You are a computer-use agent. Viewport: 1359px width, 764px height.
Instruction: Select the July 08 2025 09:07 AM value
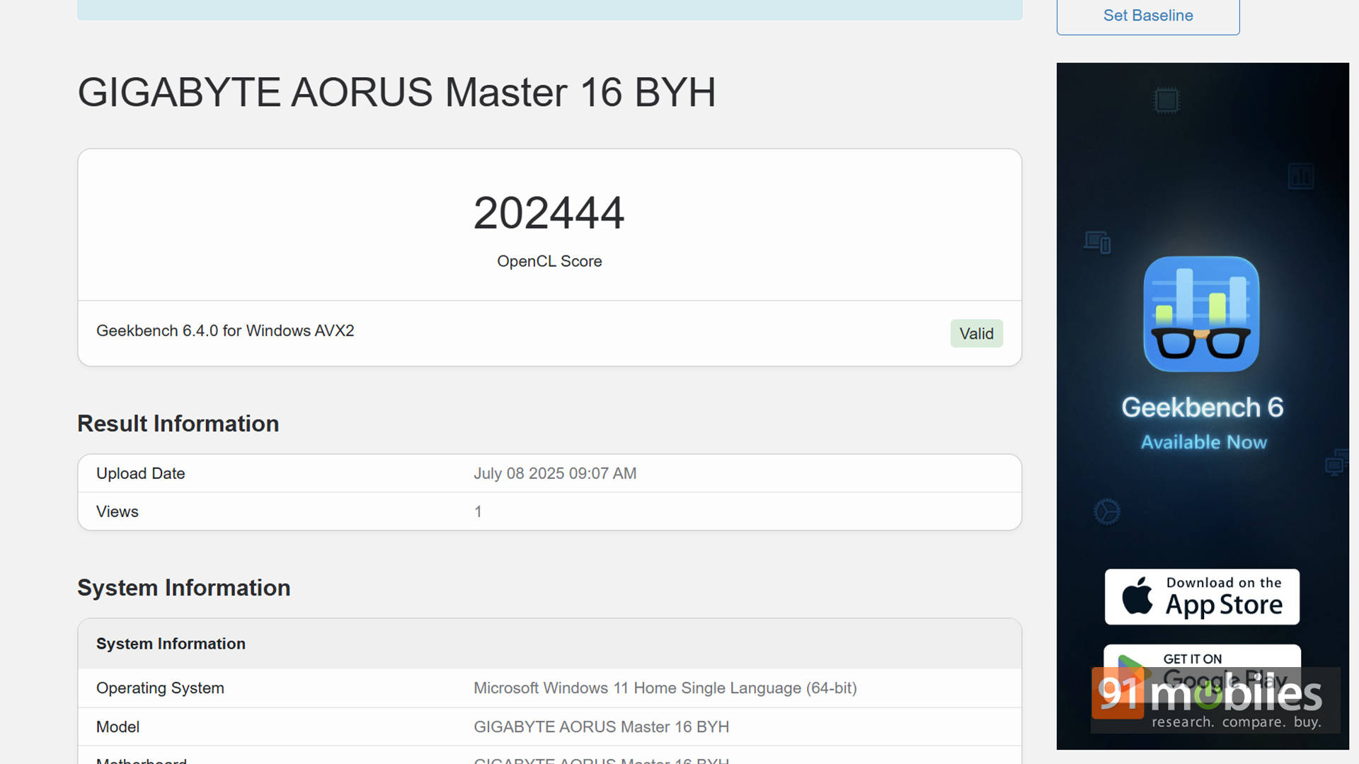click(x=555, y=473)
